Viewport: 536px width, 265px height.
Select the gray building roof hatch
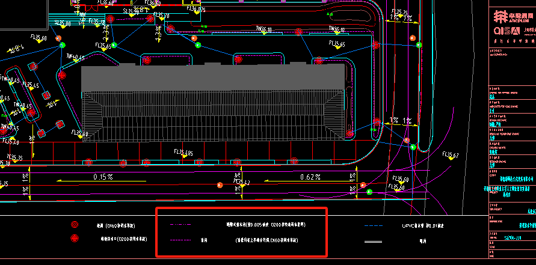coord(212,102)
